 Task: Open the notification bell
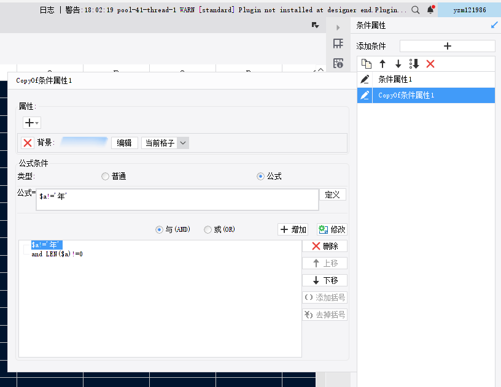point(431,10)
